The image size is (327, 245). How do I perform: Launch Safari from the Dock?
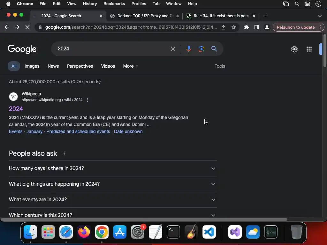coord(66,232)
